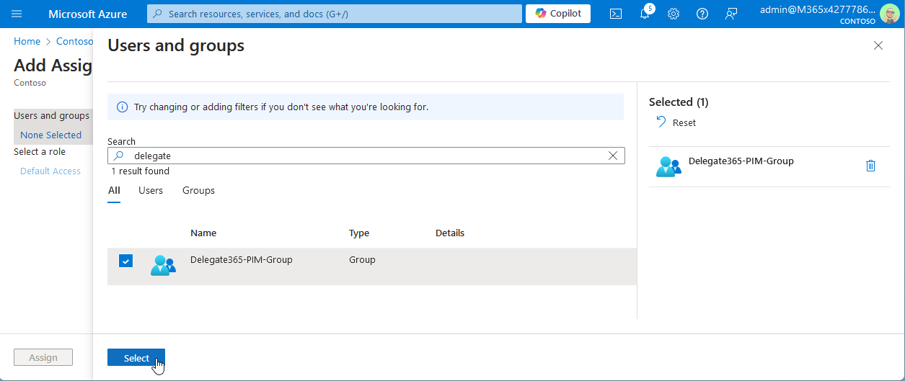The height and width of the screenshot is (381, 905).
Task: Close the Users and groups panel
Action: [x=878, y=45]
